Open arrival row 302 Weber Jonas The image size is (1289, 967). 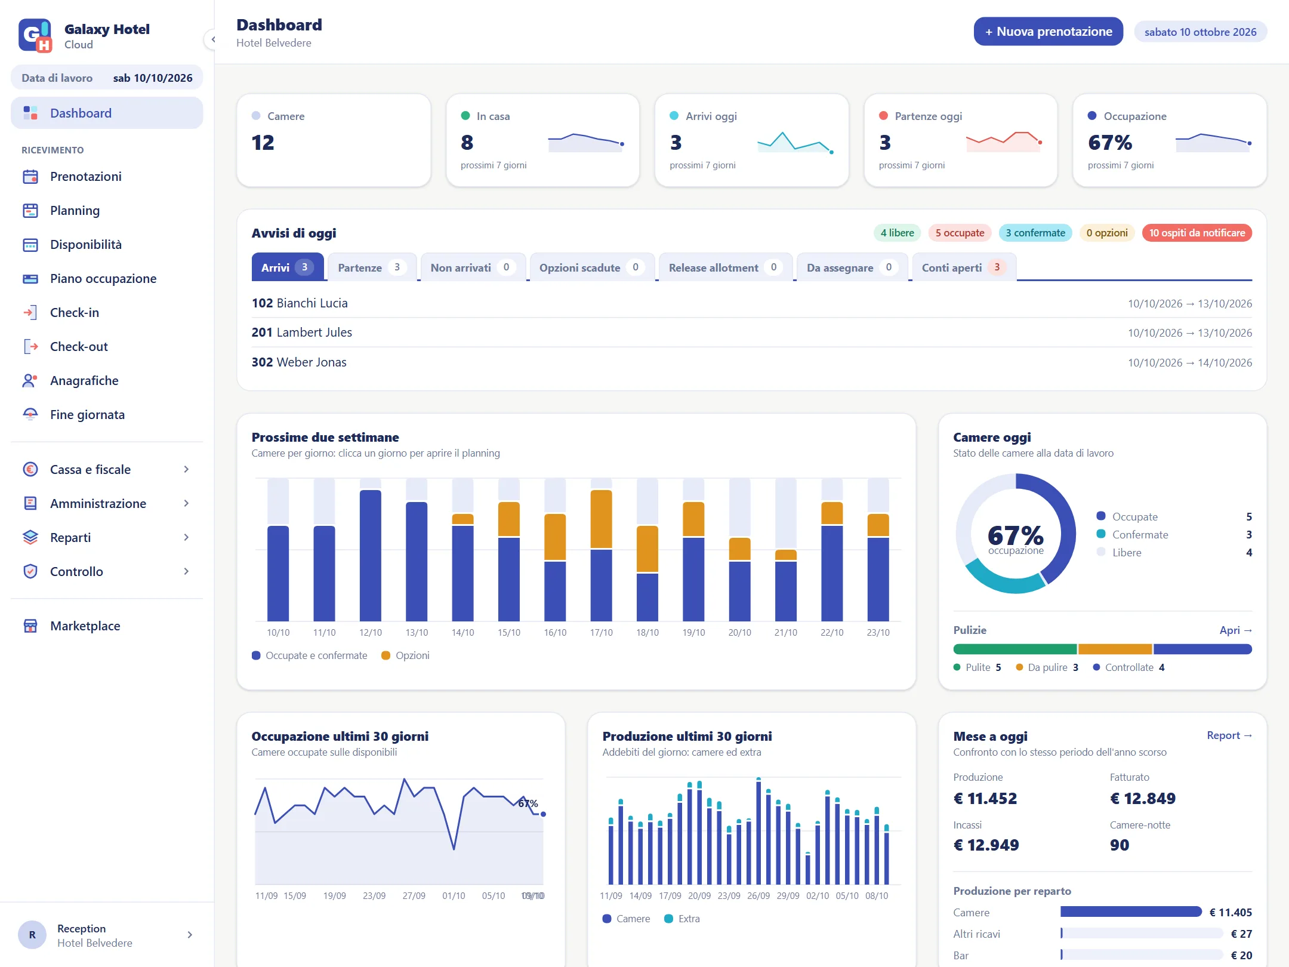coord(752,362)
